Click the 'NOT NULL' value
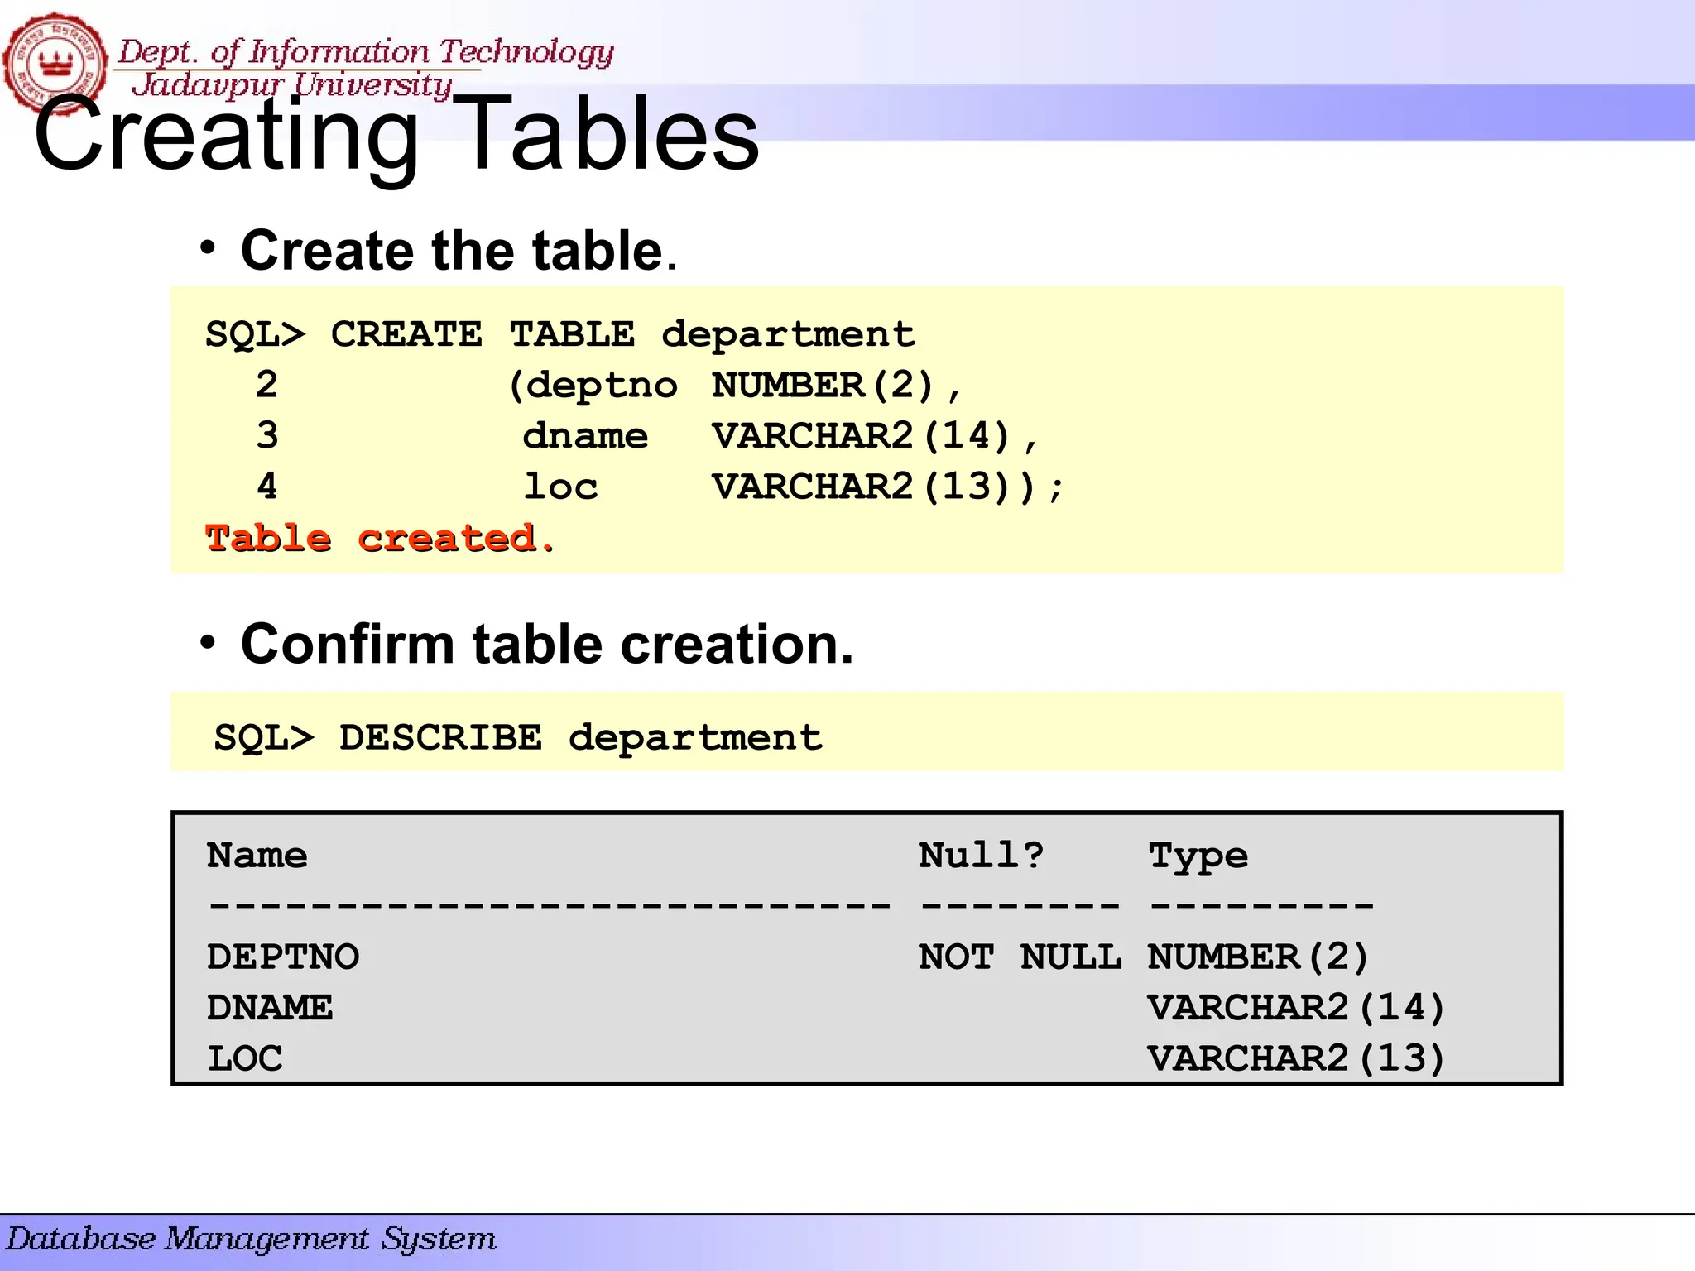Screen dimensions: 1695x1271 (x=1020, y=957)
